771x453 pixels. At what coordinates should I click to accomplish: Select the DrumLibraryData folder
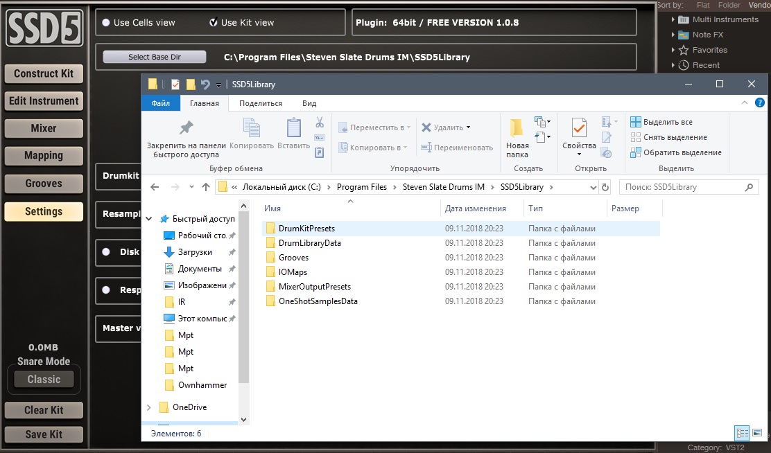click(310, 243)
